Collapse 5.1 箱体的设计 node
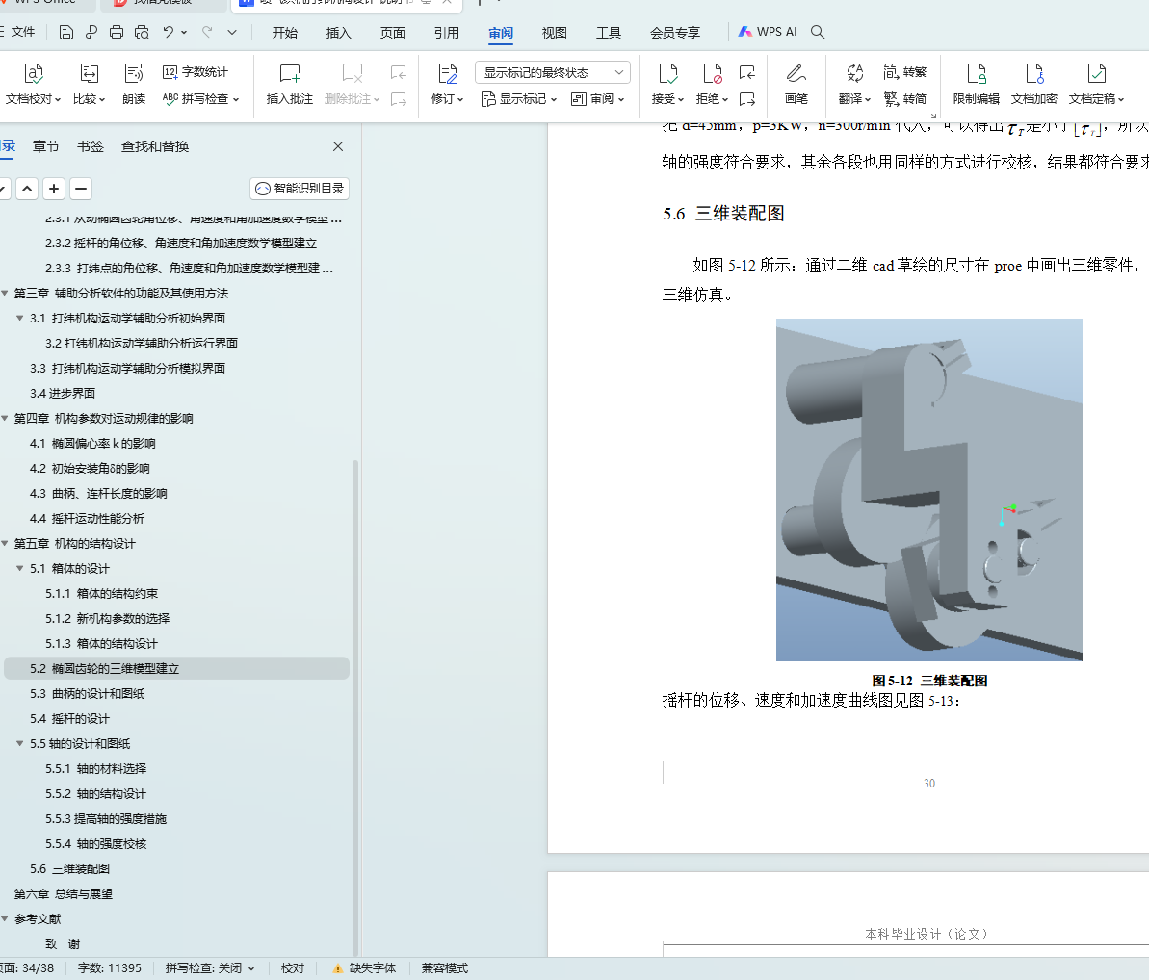 point(20,568)
